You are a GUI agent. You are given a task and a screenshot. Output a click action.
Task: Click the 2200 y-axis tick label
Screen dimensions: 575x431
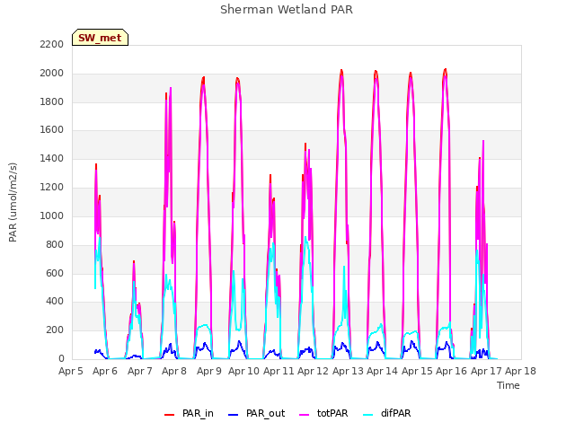tap(52, 44)
